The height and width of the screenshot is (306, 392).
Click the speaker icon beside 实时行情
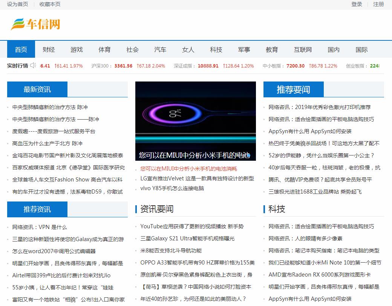pos(33,66)
